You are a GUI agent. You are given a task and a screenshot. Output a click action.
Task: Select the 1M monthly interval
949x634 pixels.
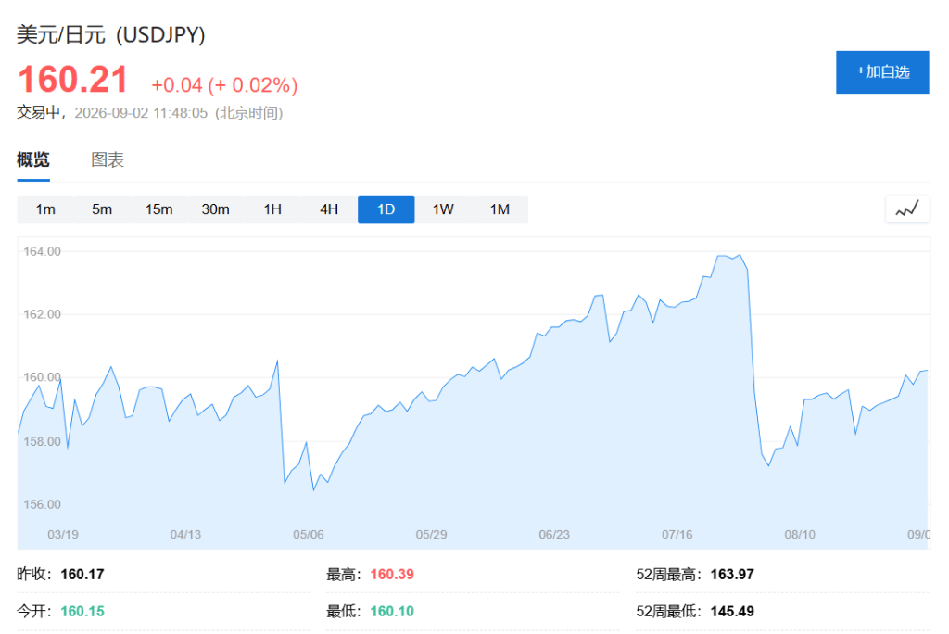click(500, 209)
